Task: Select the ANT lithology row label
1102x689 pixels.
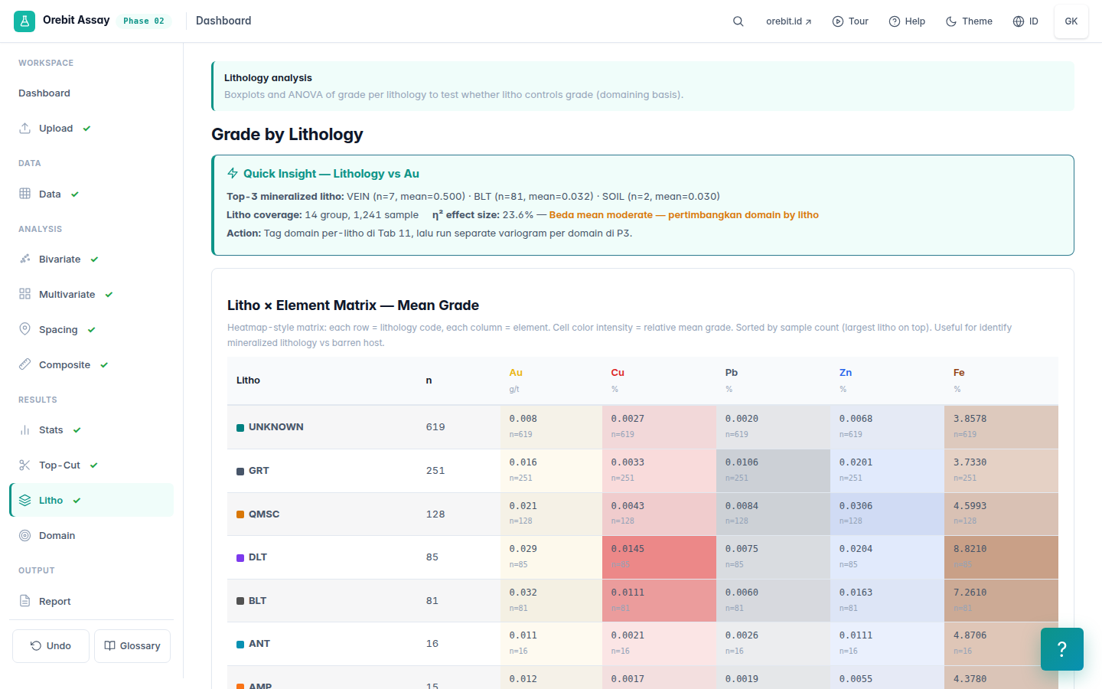Action: coord(259,644)
